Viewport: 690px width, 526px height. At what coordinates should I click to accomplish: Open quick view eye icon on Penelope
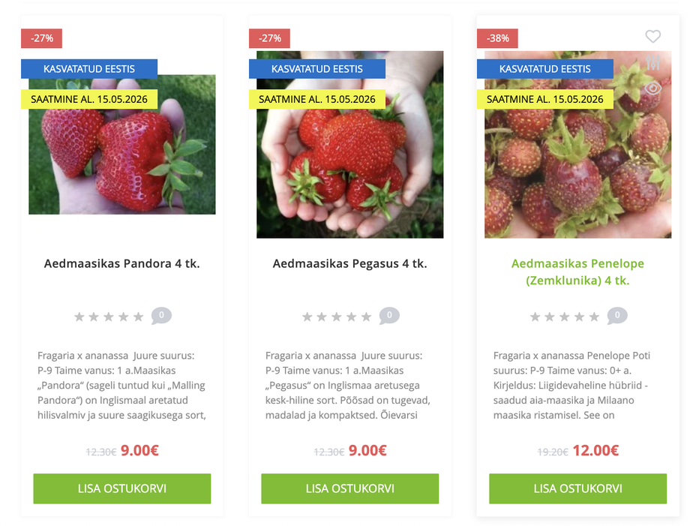pyautogui.click(x=653, y=88)
